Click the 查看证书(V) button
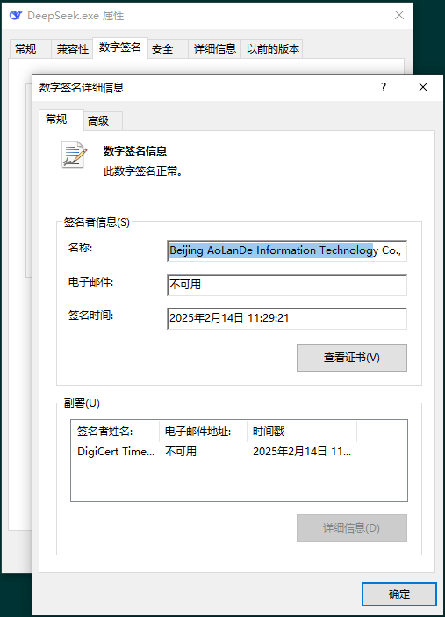Screen dimensions: 445x617 (x=352, y=358)
